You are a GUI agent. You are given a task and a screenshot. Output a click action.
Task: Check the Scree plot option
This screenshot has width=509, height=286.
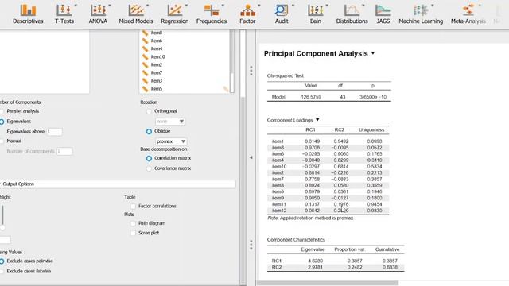(133, 233)
